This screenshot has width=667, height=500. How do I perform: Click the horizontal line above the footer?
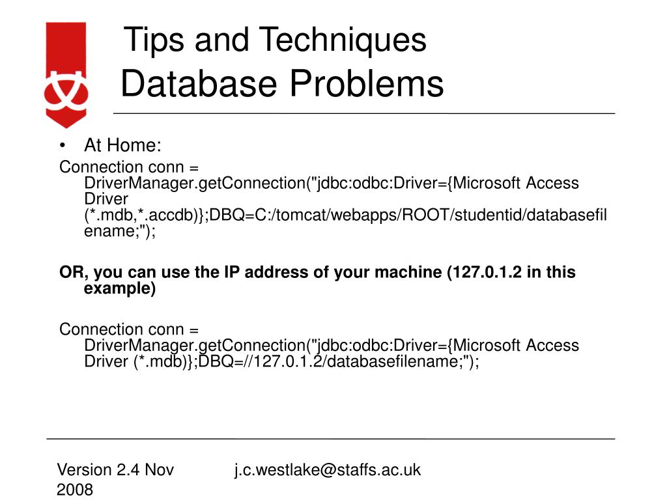[x=330, y=438]
